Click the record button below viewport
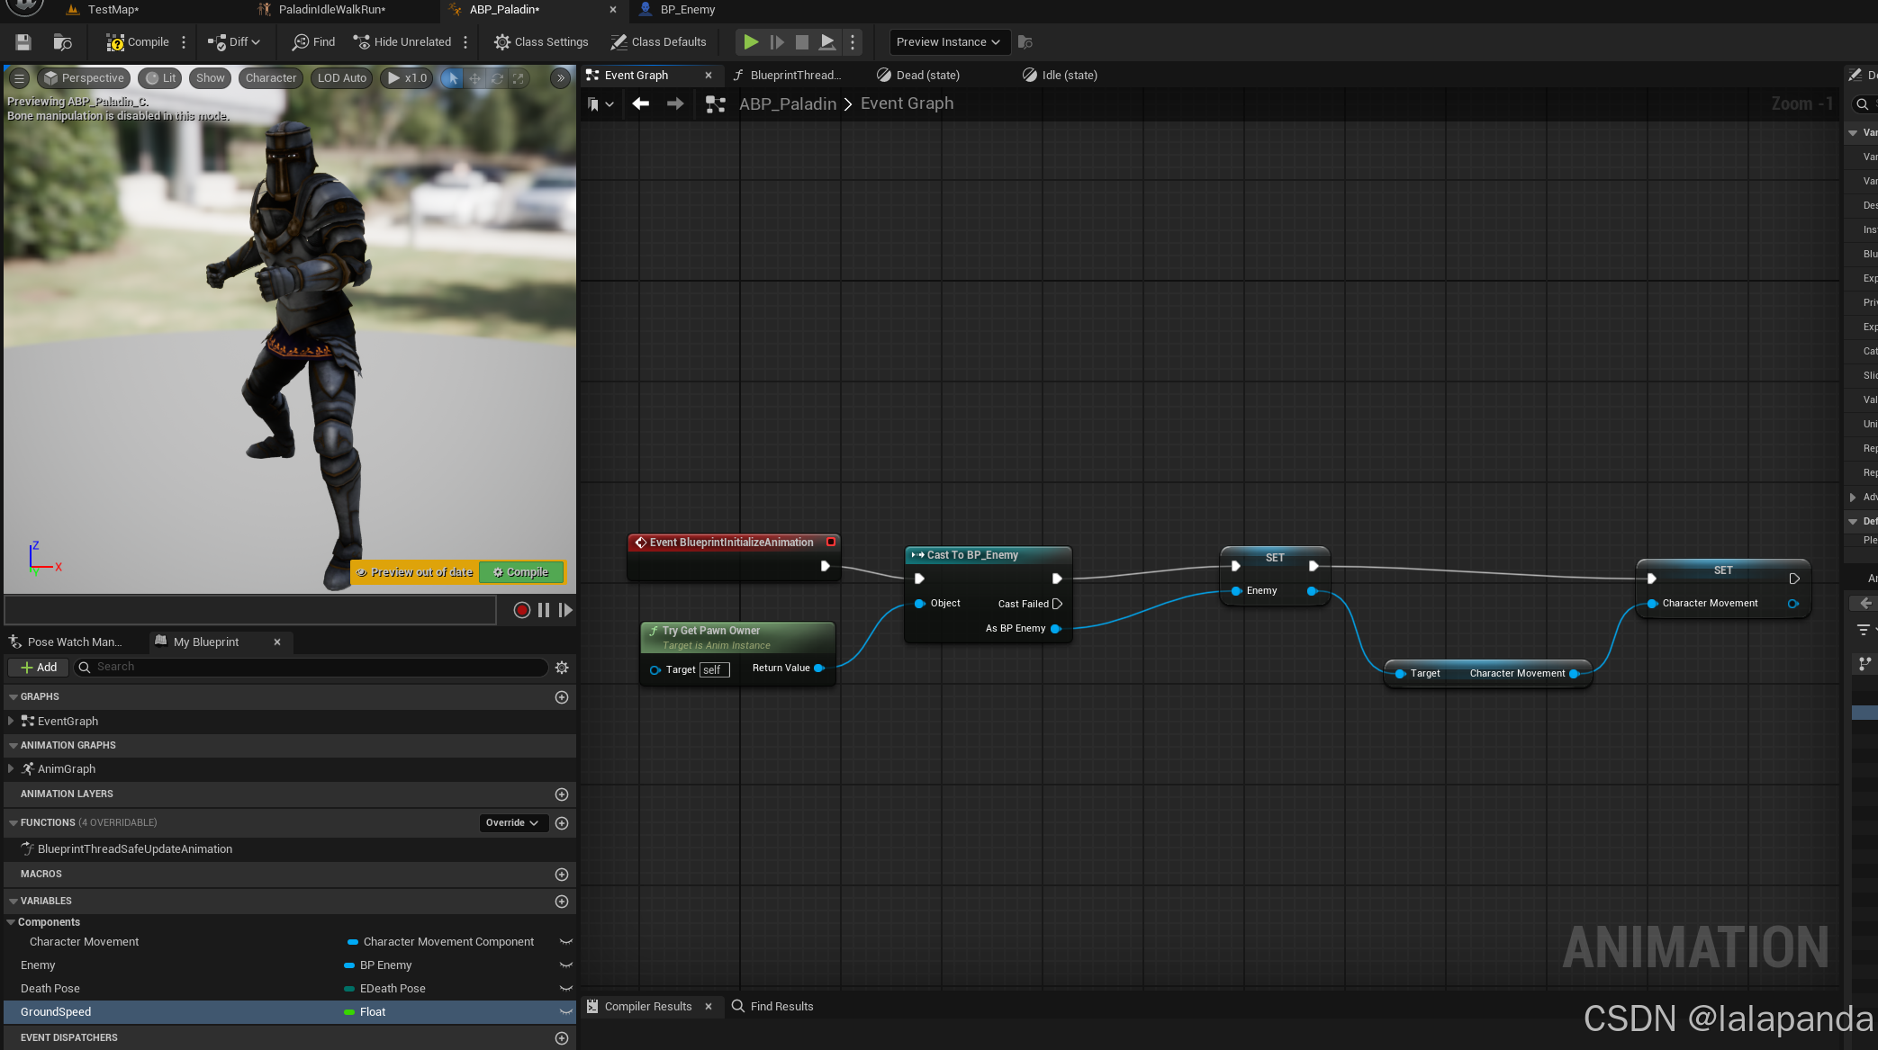Viewport: 1878px width, 1050px height. (521, 610)
